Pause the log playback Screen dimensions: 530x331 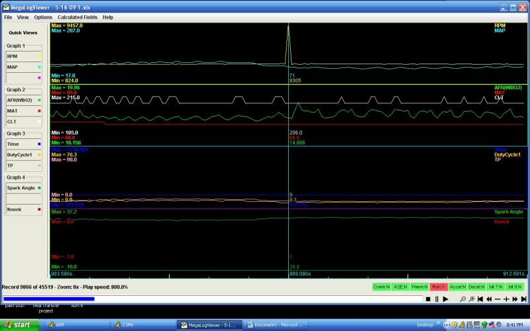pyautogui.click(x=437, y=299)
